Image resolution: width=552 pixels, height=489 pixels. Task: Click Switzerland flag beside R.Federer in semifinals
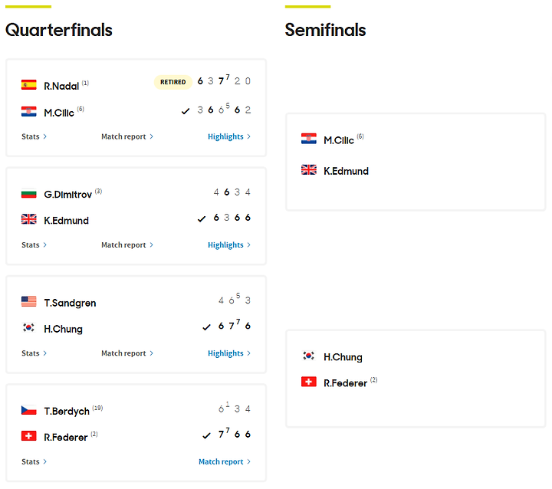click(309, 382)
